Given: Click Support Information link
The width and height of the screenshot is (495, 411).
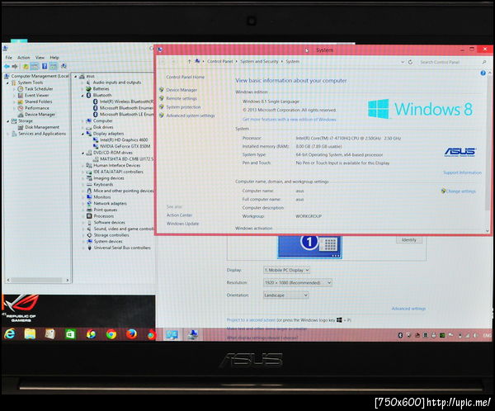Looking at the screenshot, I should click(x=463, y=172).
